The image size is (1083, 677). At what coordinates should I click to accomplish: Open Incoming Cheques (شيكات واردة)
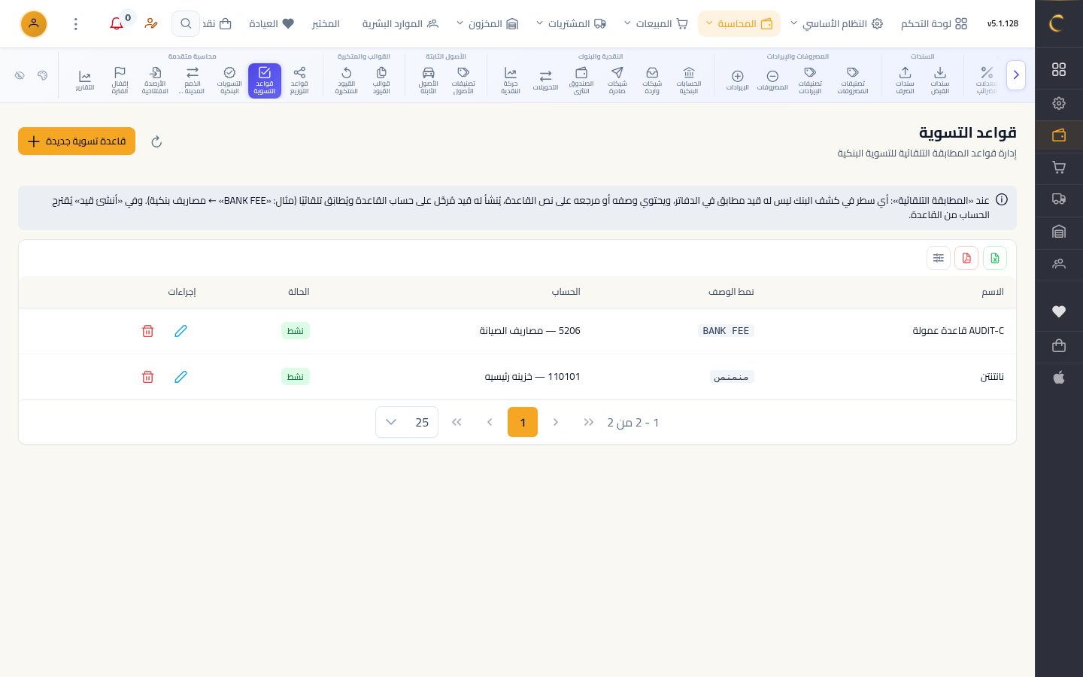point(652,80)
